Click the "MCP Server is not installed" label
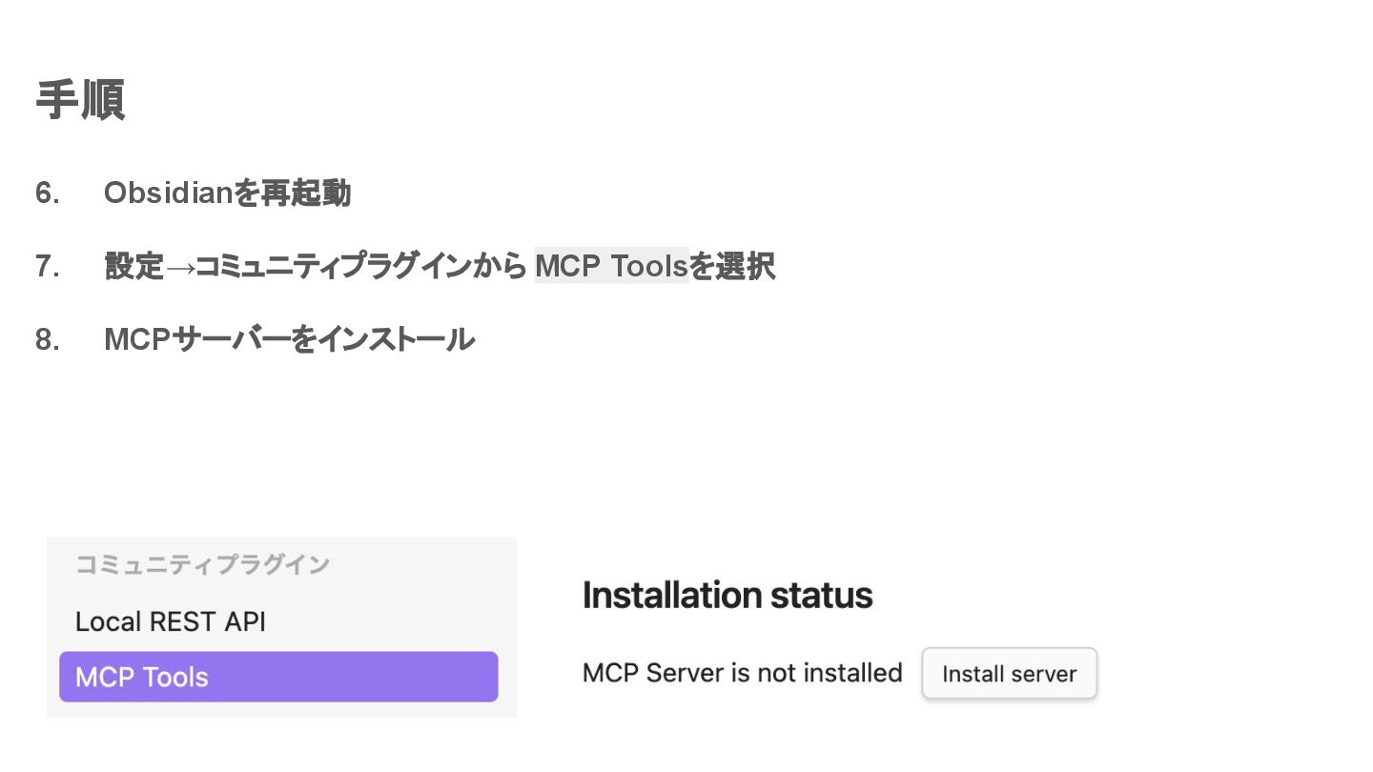The height and width of the screenshot is (772, 1373). click(742, 673)
